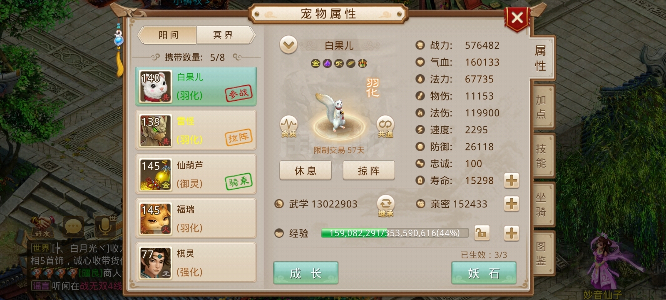Open the 加点 side tab
The image size is (666, 300).
[x=541, y=107]
